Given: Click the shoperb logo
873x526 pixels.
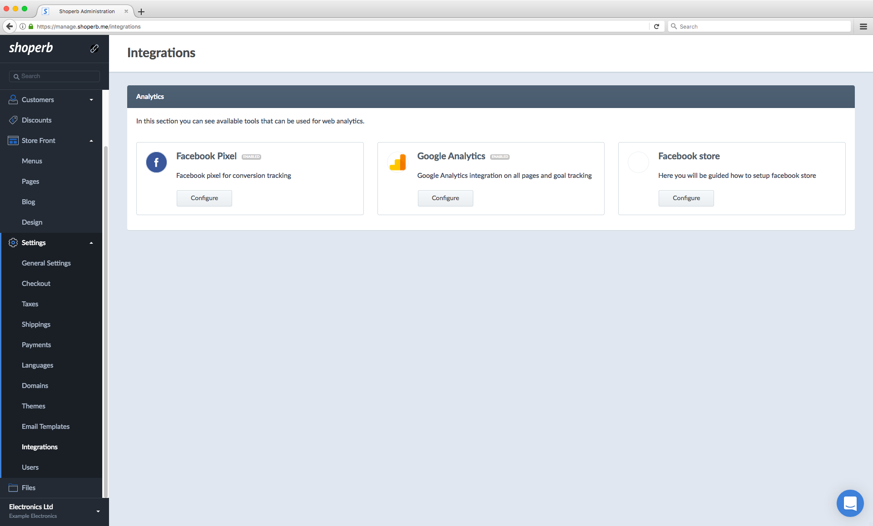Looking at the screenshot, I should [31, 48].
